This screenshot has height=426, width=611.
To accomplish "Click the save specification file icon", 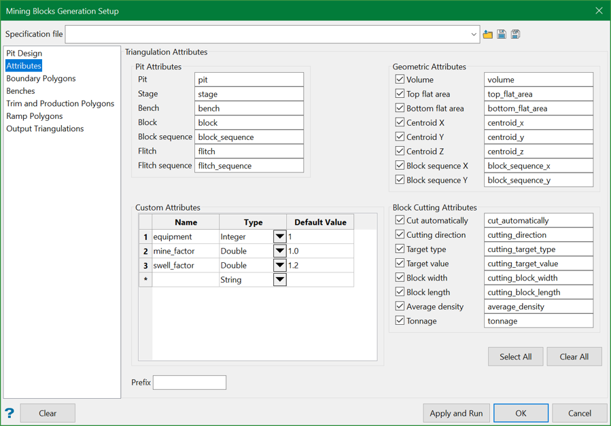I will [502, 34].
